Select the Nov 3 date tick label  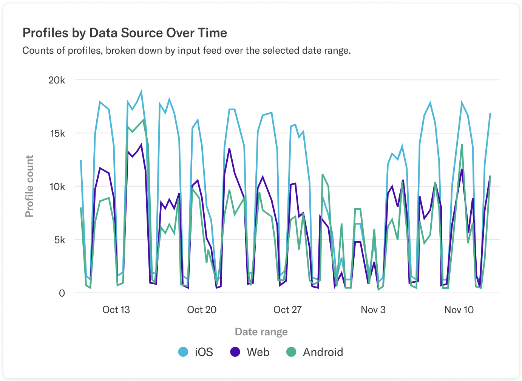coord(373,310)
